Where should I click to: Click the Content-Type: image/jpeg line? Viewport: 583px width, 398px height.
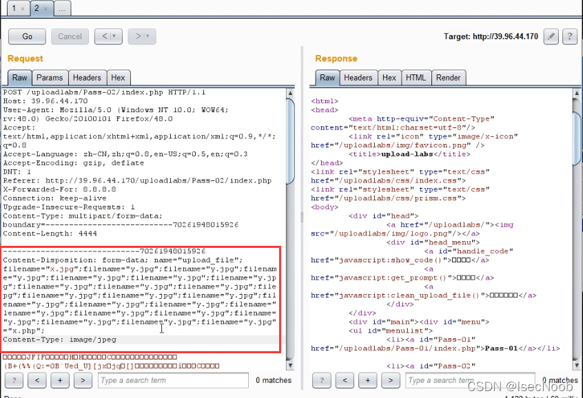(x=59, y=339)
